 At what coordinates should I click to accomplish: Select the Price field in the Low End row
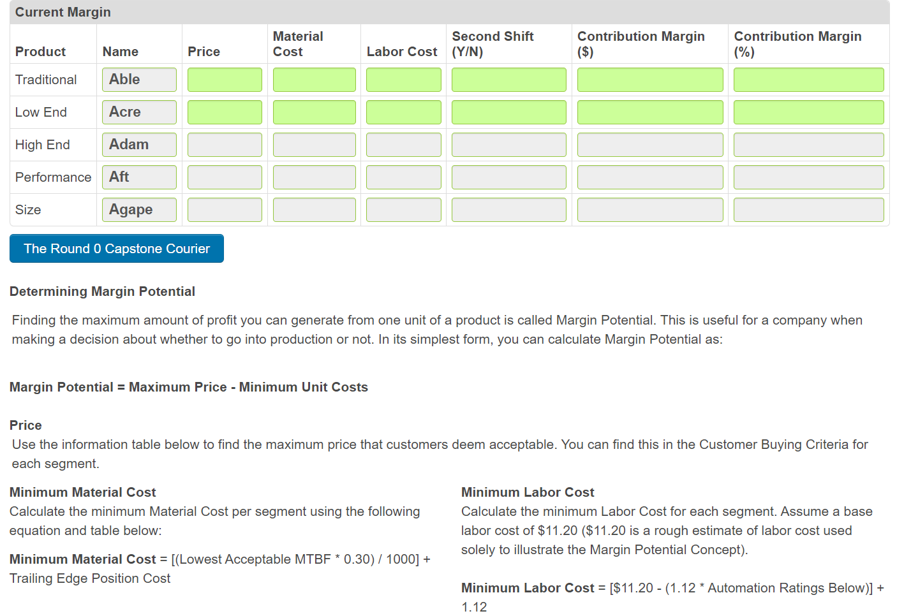click(225, 112)
